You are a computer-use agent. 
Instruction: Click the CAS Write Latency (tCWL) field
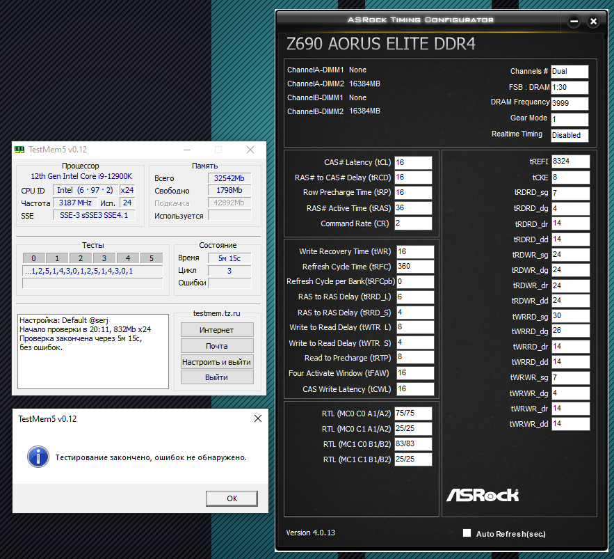tap(415, 389)
